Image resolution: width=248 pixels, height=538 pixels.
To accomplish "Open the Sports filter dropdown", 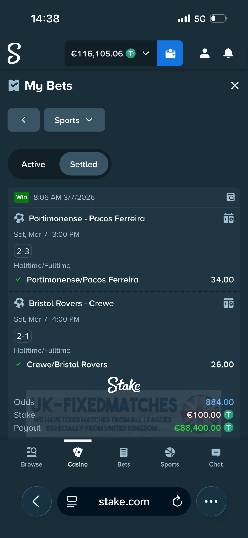I will [74, 120].
